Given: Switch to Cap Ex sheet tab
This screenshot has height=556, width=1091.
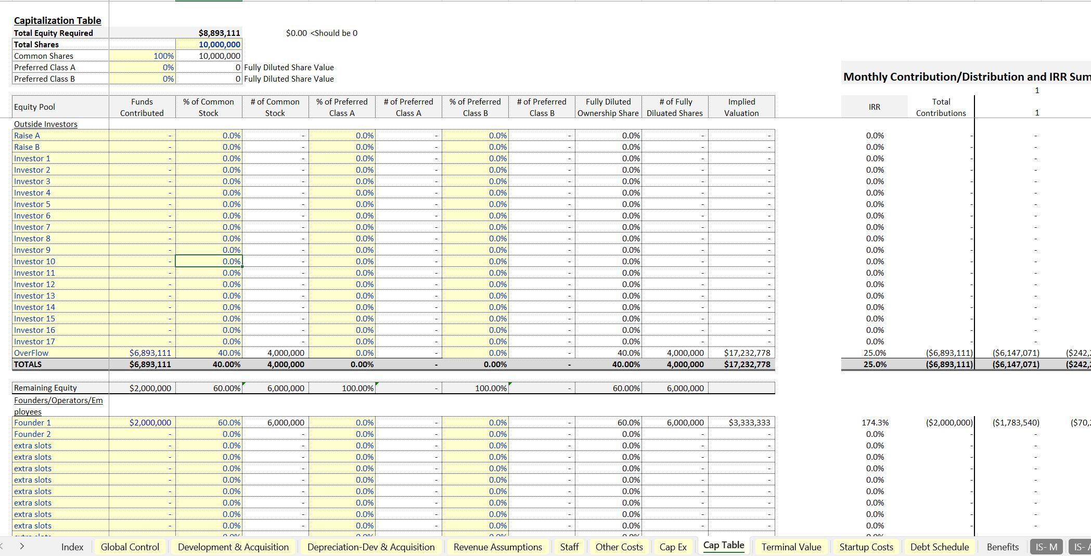Looking at the screenshot, I should click(673, 547).
